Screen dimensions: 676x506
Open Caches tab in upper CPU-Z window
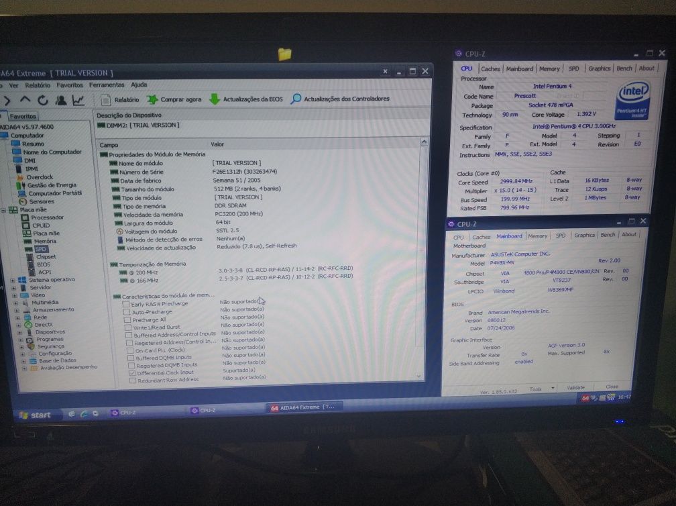point(491,69)
